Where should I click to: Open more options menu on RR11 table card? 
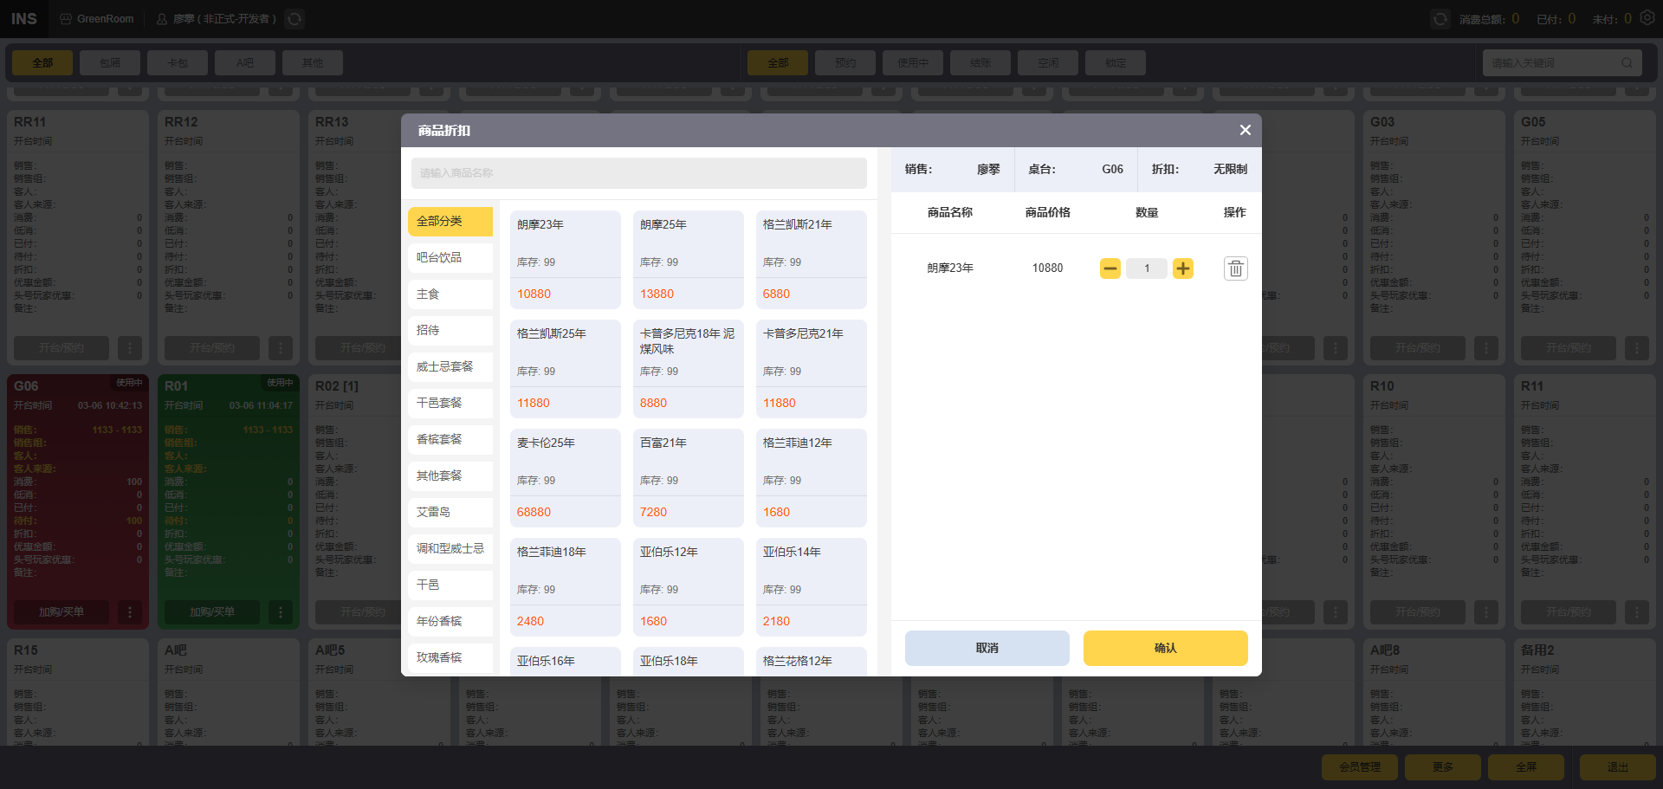pos(130,348)
